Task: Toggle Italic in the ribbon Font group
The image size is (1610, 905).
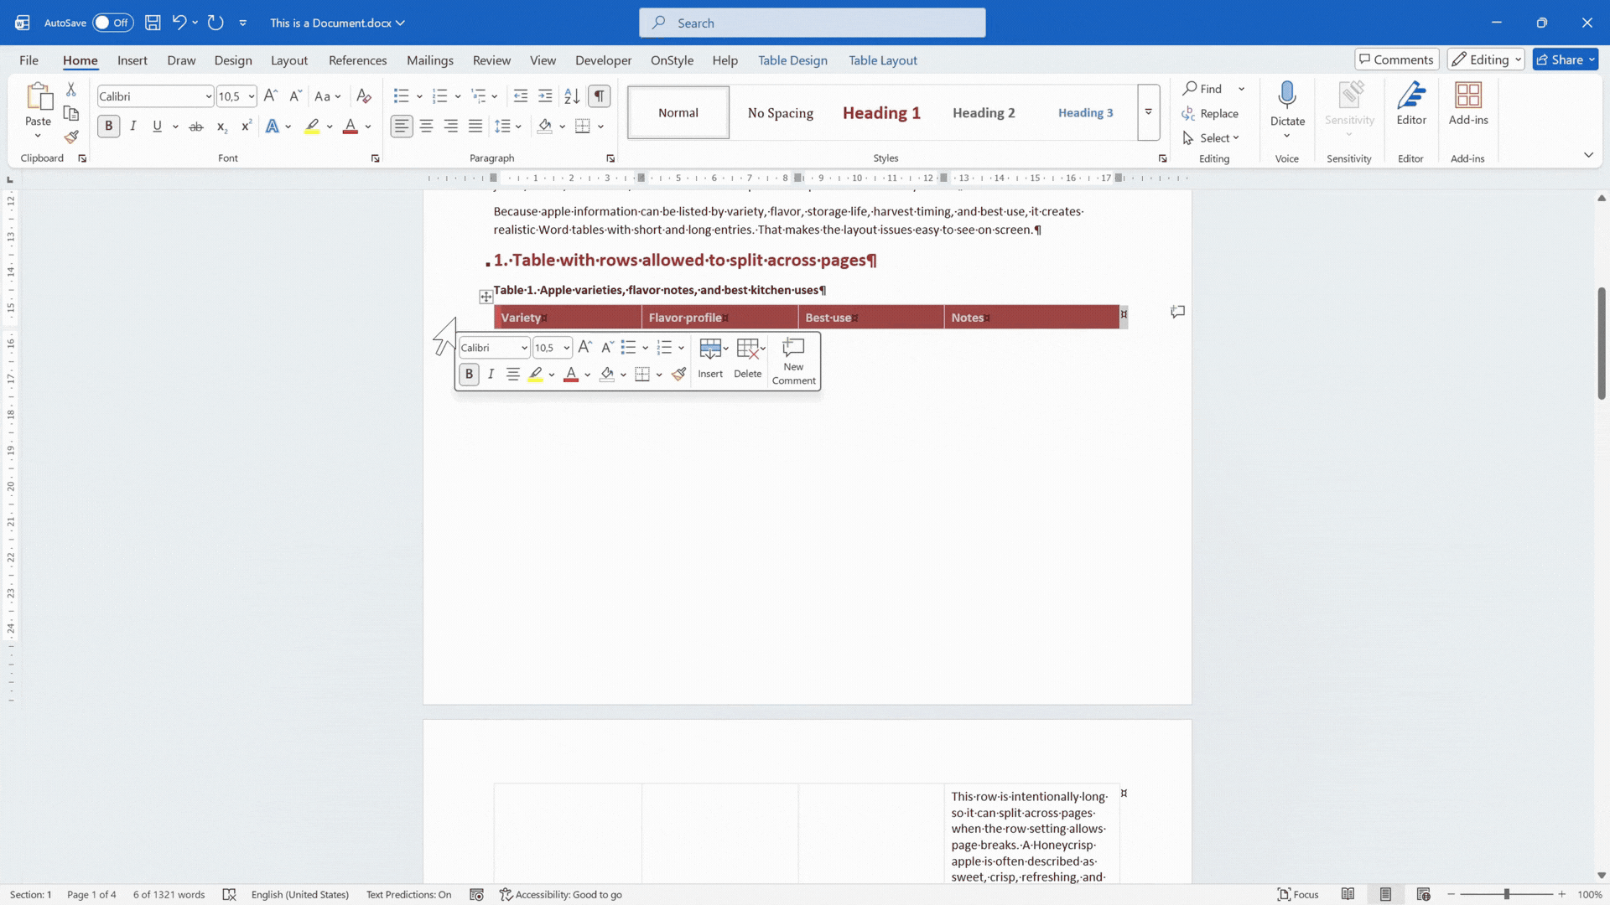Action: (x=133, y=127)
